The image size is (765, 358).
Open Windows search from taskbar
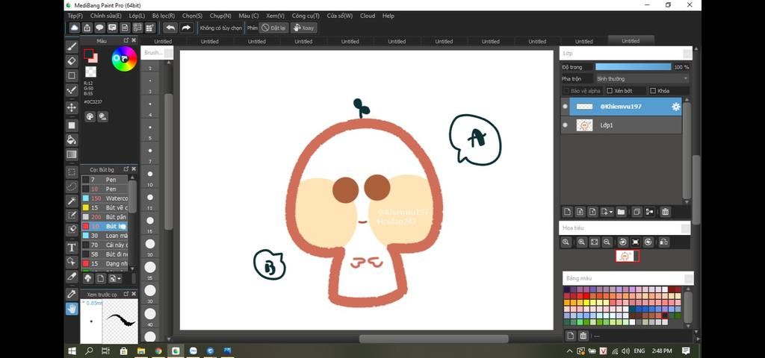(90, 351)
